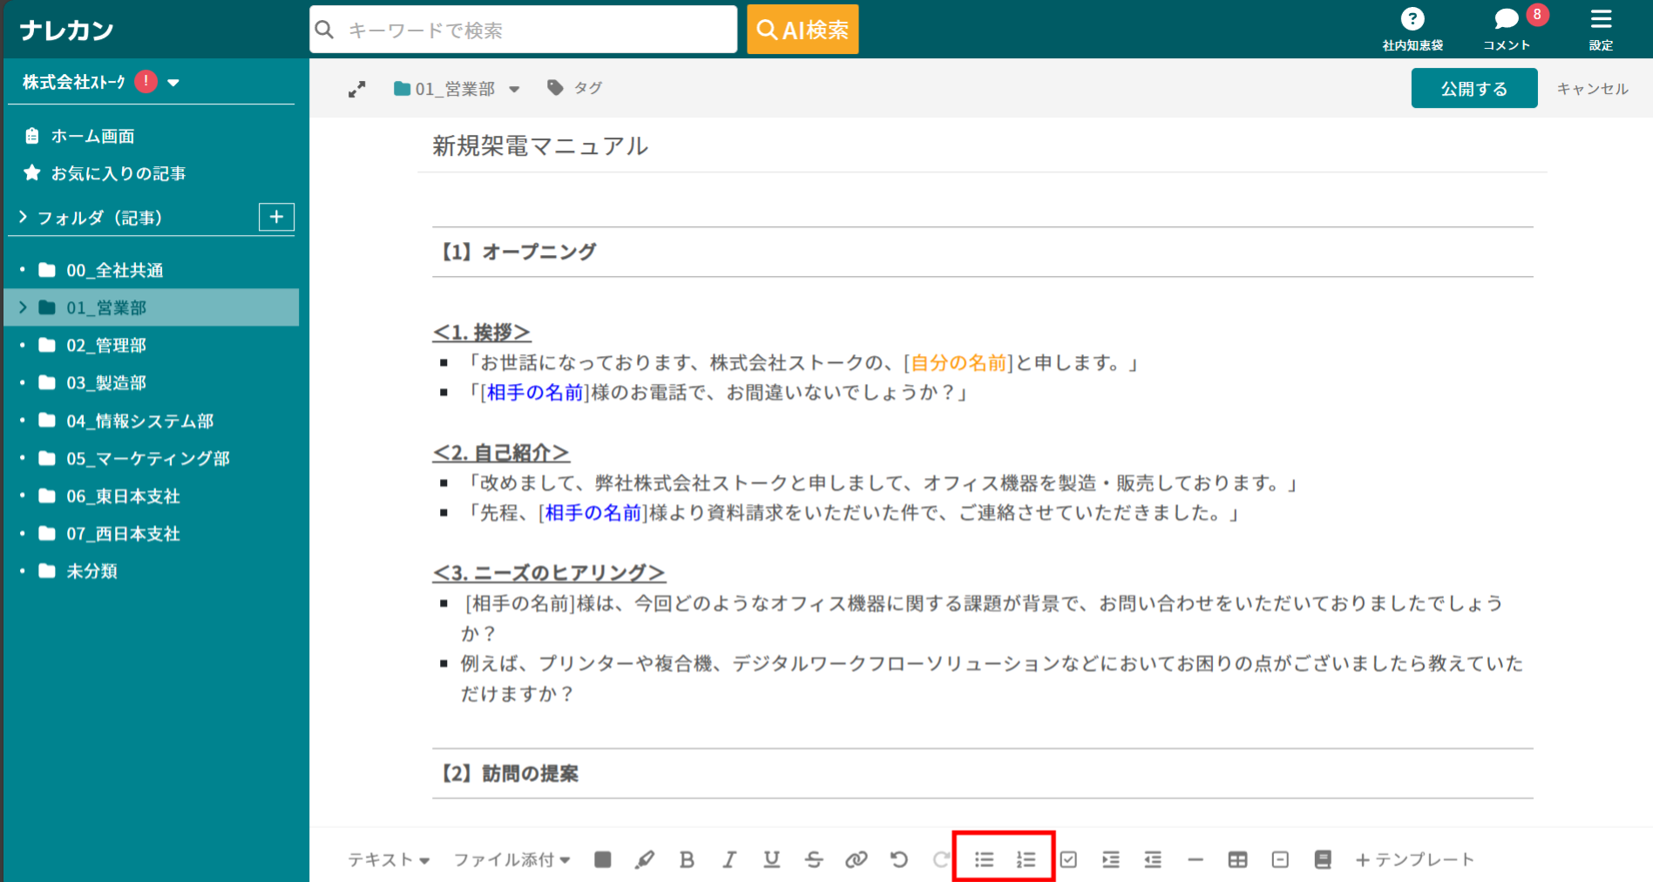
Task: Apply strikethrough formatting
Action: pos(813,859)
